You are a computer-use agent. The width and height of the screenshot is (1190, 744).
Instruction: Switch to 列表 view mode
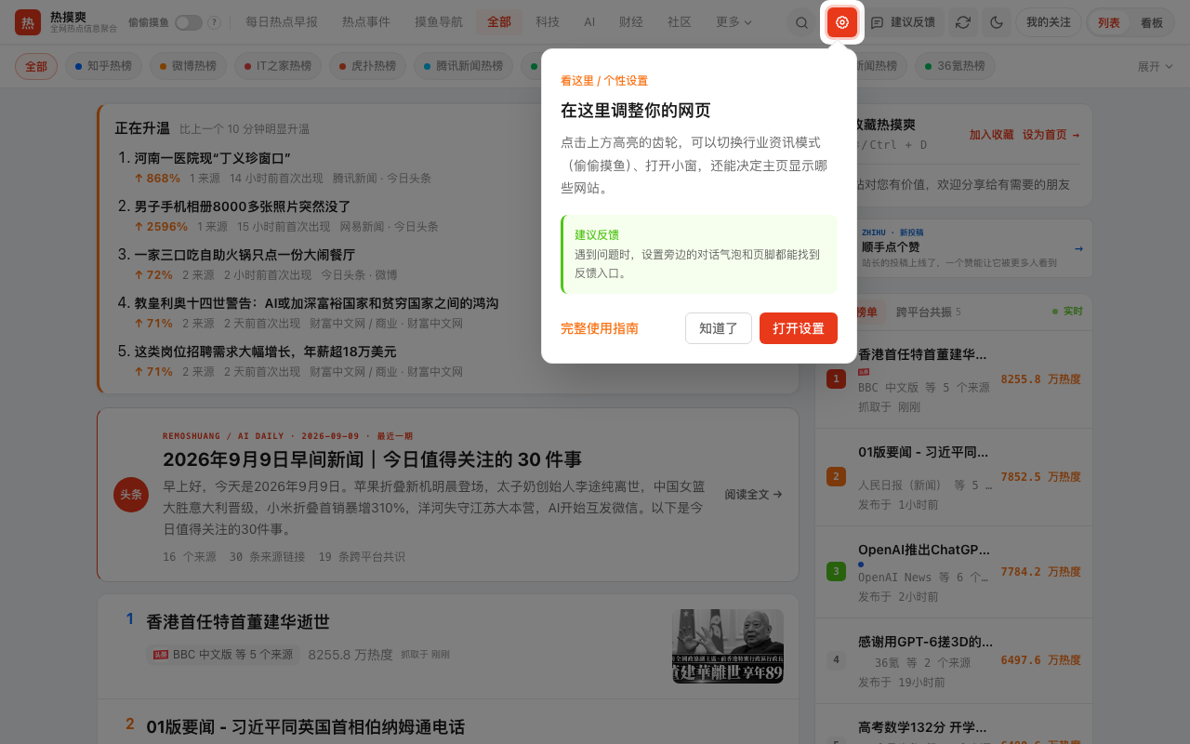[1109, 22]
